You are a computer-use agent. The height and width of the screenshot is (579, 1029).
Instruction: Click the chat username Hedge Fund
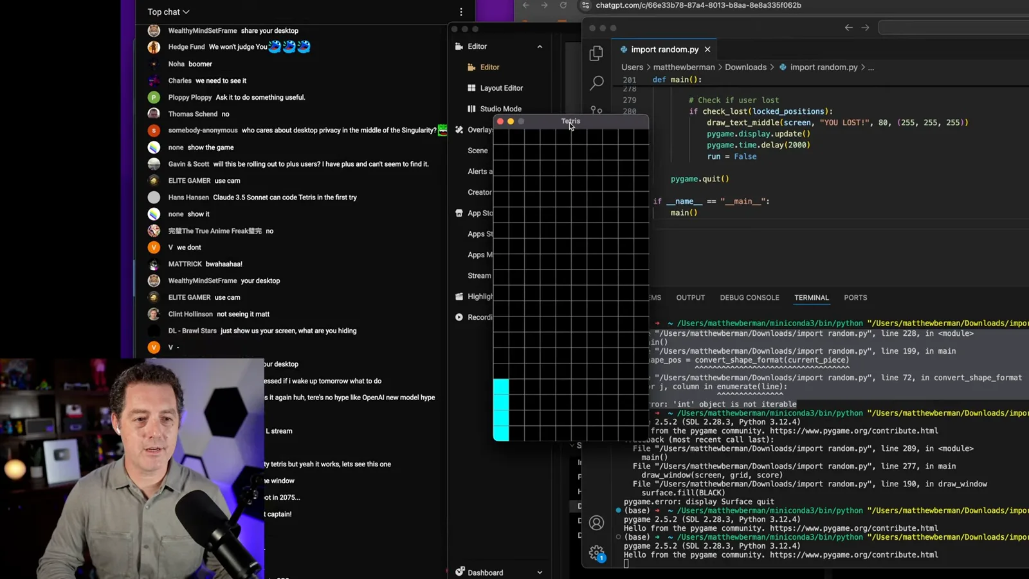(x=187, y=47)
